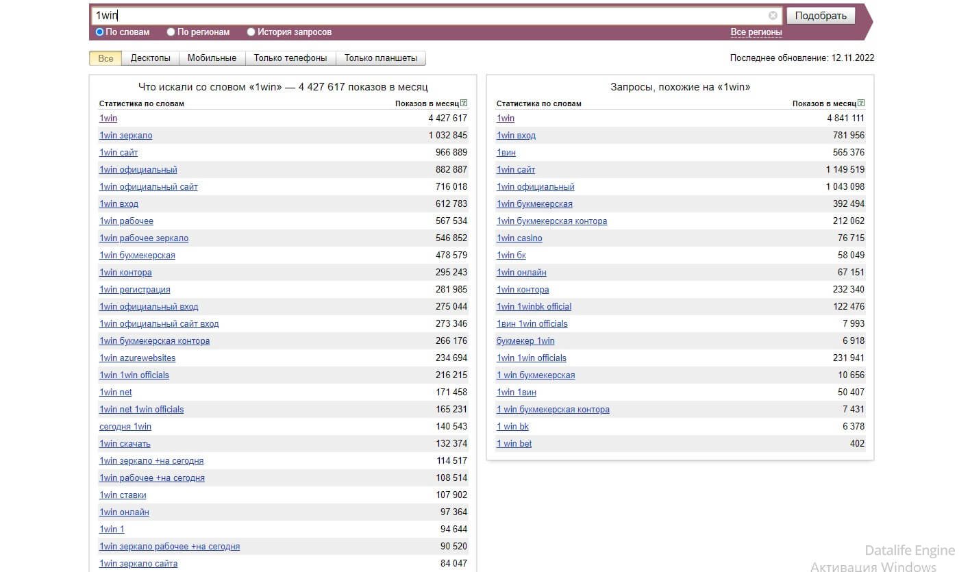Select the 'История запросов' radio button
This screenshot has height=572, width=970.
251,32
